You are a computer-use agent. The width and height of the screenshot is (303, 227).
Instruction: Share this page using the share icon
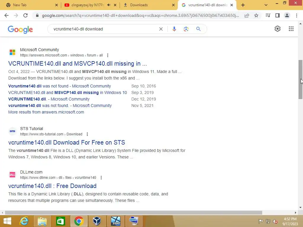pos(247,15)
